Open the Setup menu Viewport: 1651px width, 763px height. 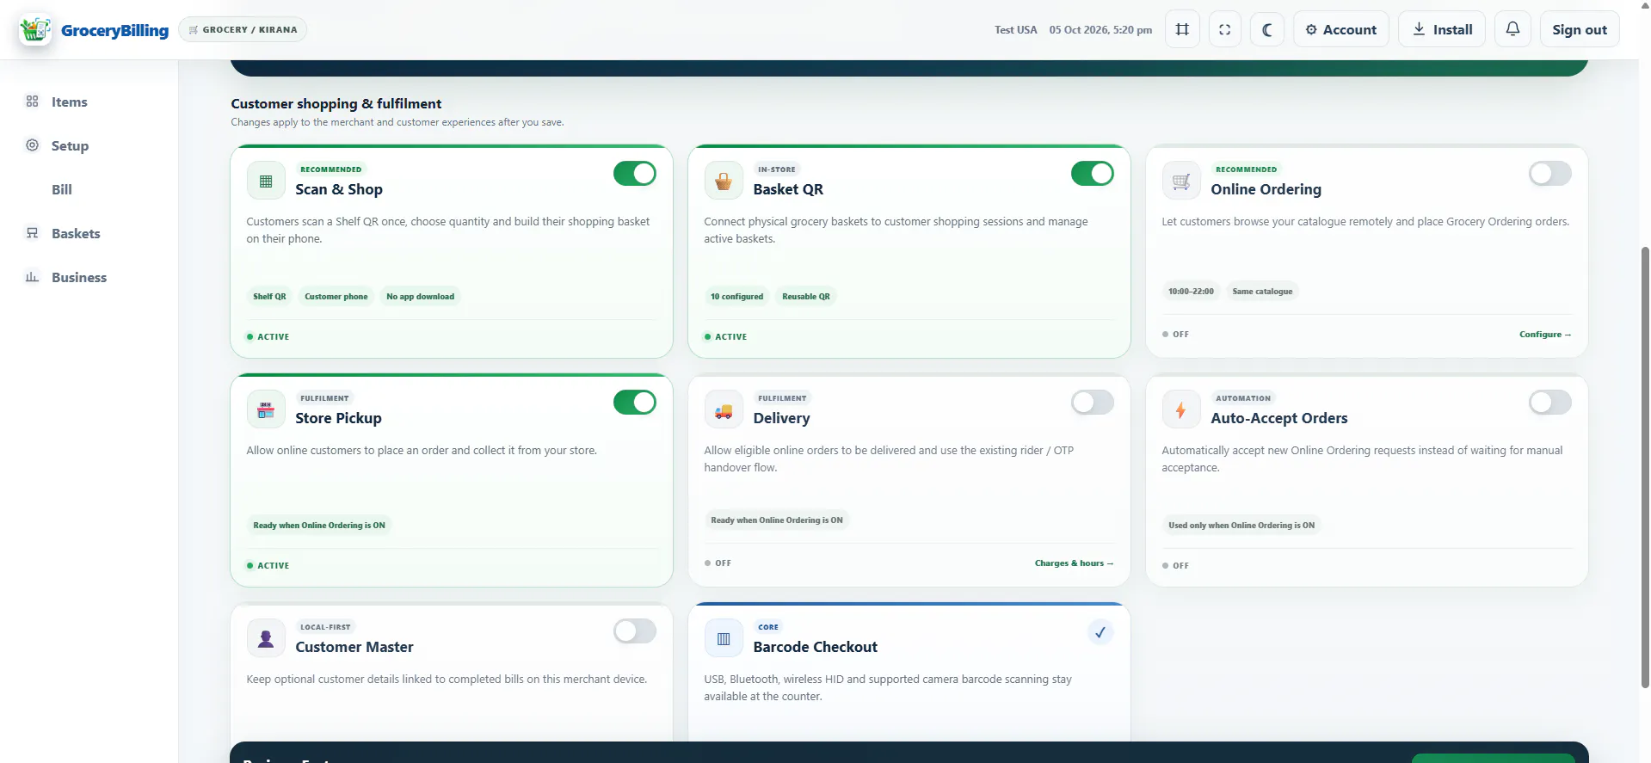[x=71, y=145]
